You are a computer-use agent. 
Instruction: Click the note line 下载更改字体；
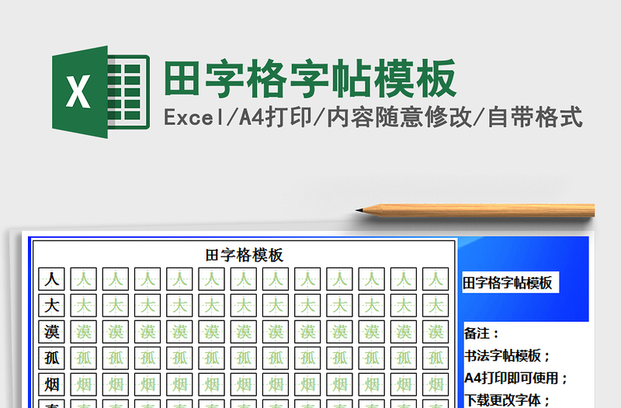(x=507, y=399)
